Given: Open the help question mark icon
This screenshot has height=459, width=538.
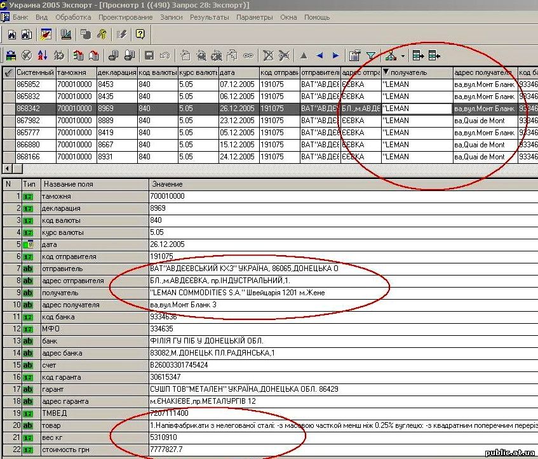Looking at the screenshot, I should click(140, 34).
